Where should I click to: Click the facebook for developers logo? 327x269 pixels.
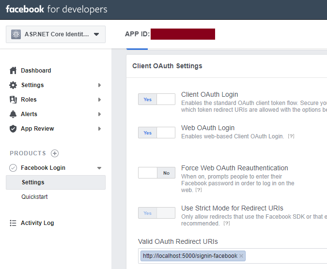(56, 9)
